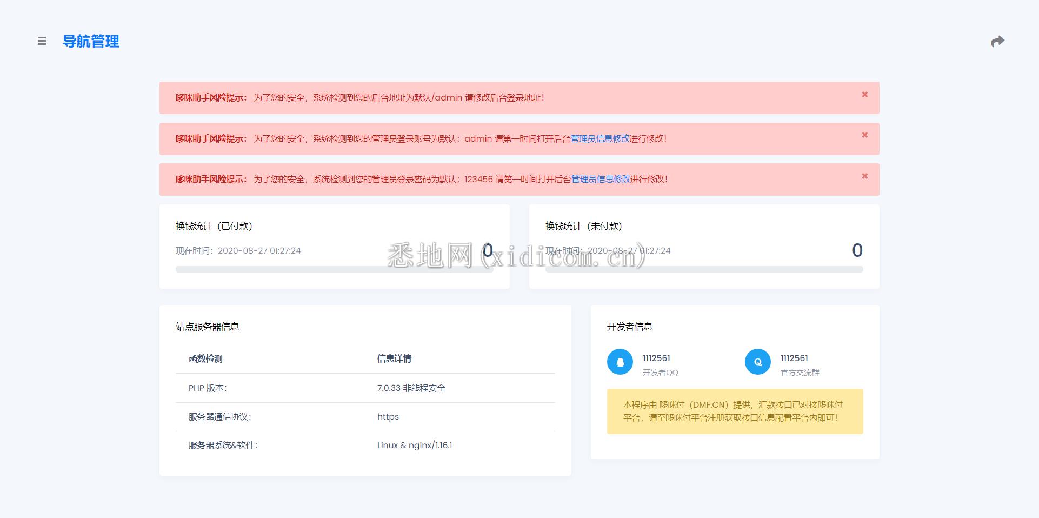Click the logout arrow icon at top right
Image resolution: width=1039 pixels, height=518 pixels.
tap(997, 42)
